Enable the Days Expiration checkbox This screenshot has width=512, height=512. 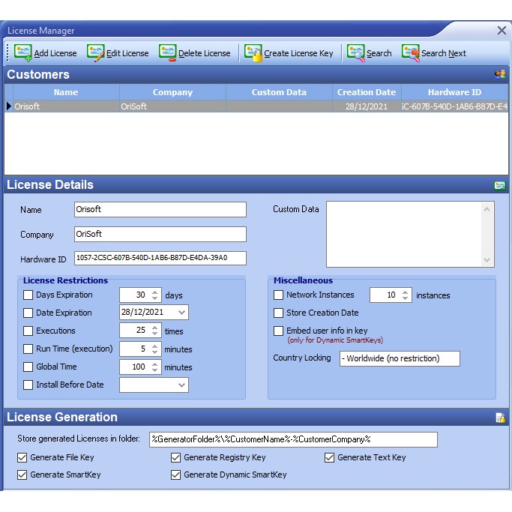pos(28,295)
